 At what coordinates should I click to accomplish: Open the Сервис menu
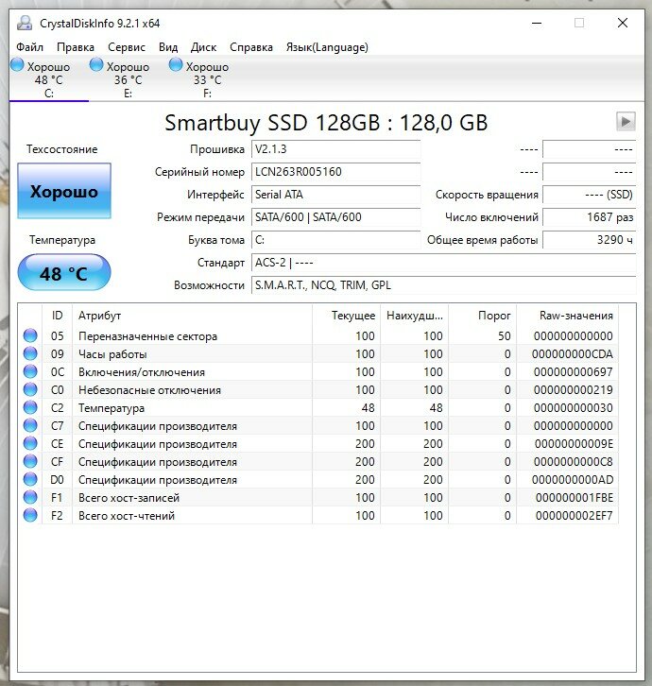(x=127, y=47)
